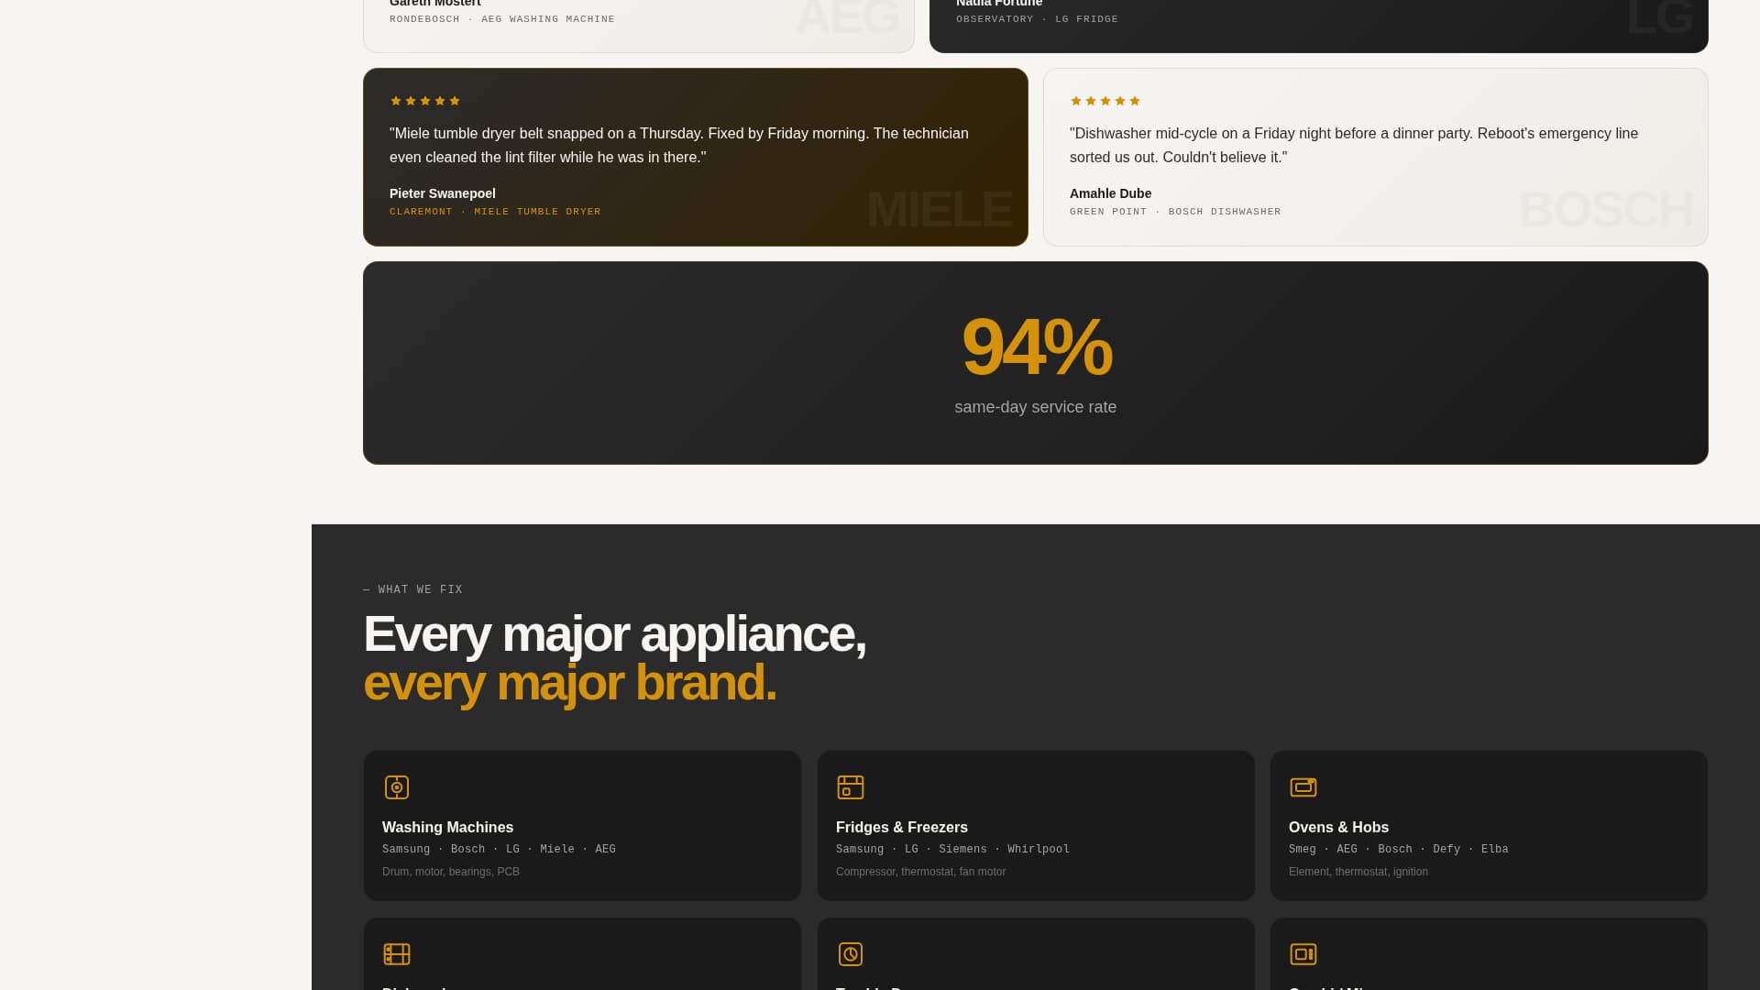Click the tumble dryer clock-style icon

(851, 954)
